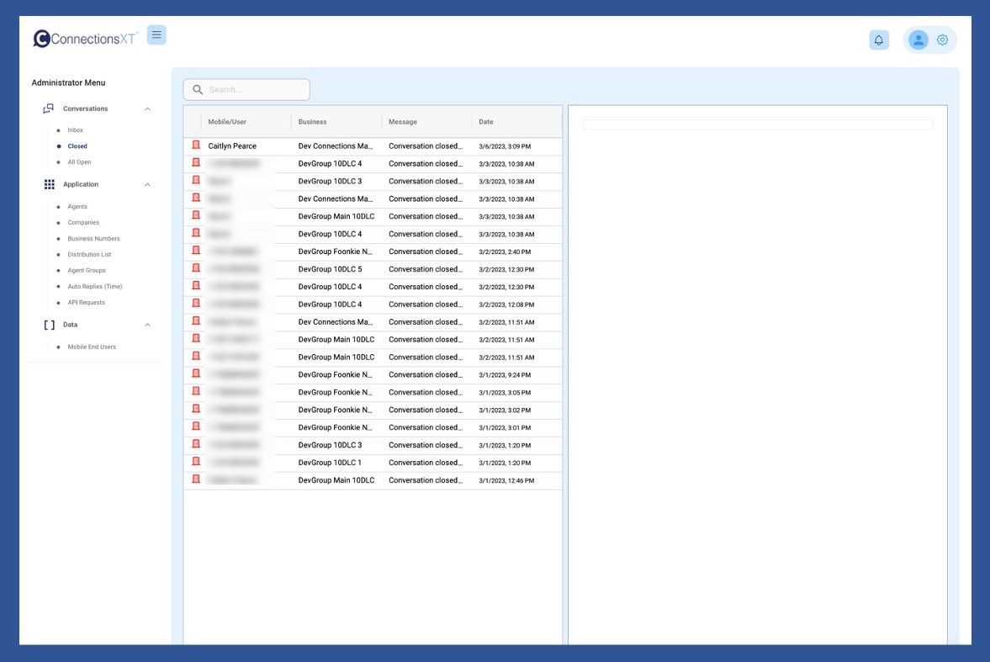Click the Conversations chat bubble icon

click(x=49, y=109)
